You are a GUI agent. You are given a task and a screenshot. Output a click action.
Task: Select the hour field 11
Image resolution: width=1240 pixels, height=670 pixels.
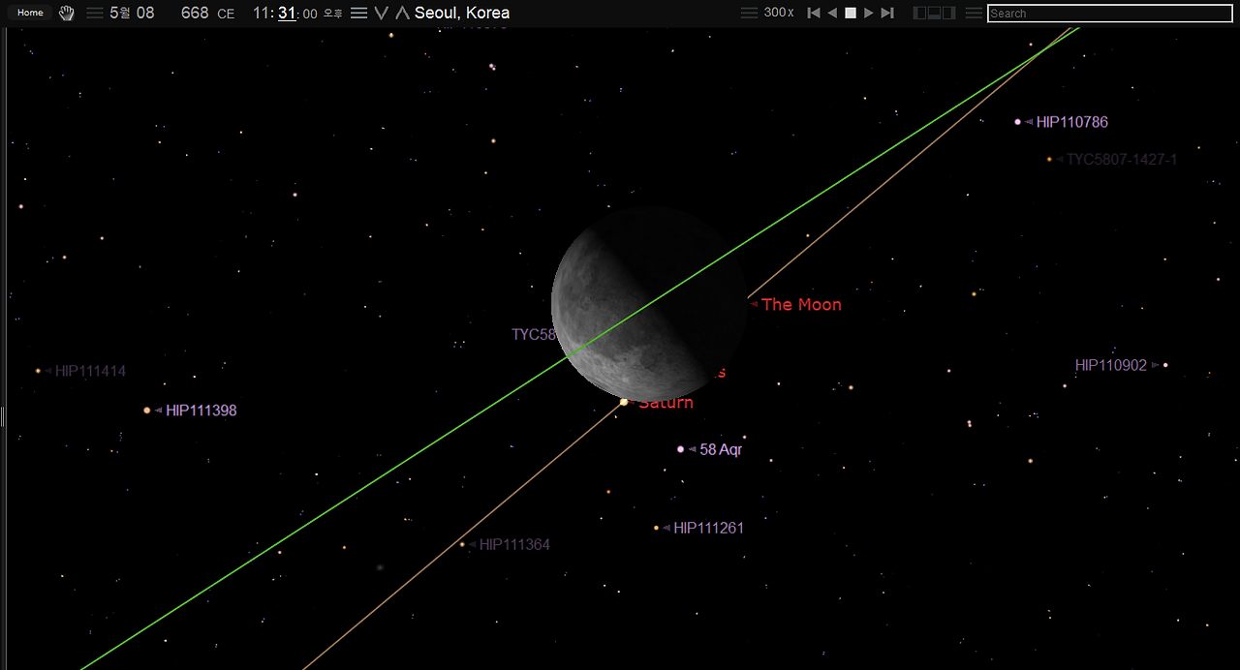click(x=262, y=13)
